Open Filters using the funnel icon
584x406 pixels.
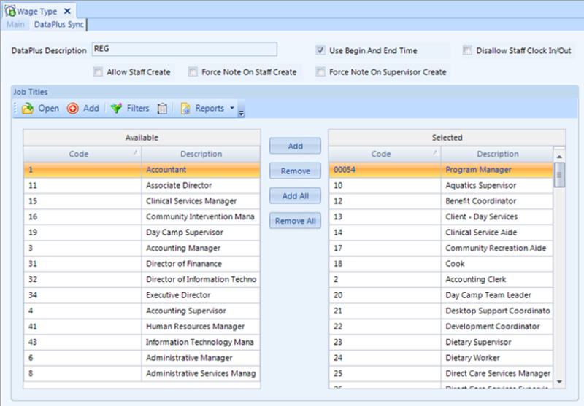(116, 109)
